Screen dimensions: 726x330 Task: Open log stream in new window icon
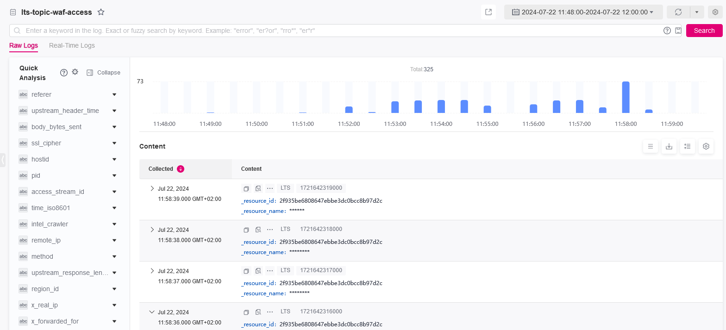coord(488,12)
